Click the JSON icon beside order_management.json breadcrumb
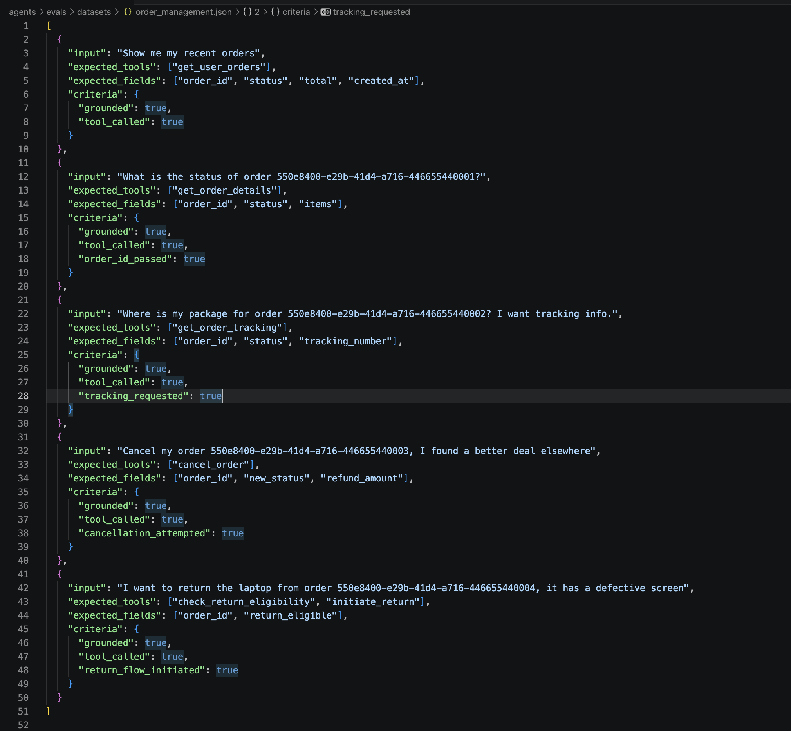Viewport: 791px width, 731px height. (127, 12)
